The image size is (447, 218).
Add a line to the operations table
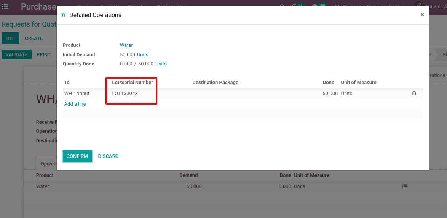75,104
